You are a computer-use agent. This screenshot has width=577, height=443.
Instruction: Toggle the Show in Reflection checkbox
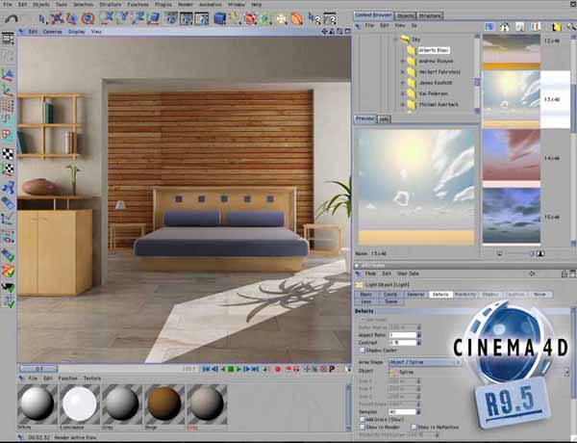coord(414,428)
